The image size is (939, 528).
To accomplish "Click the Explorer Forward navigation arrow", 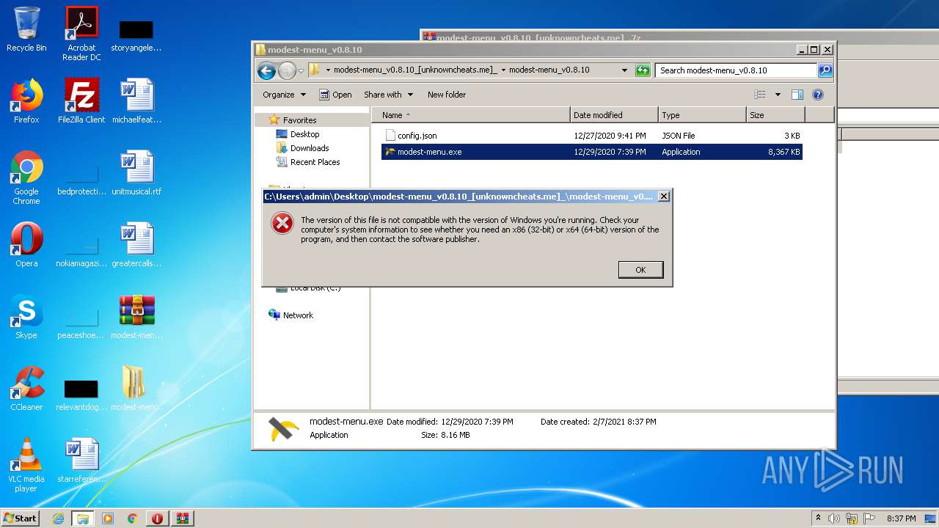I will pos(287,70).
